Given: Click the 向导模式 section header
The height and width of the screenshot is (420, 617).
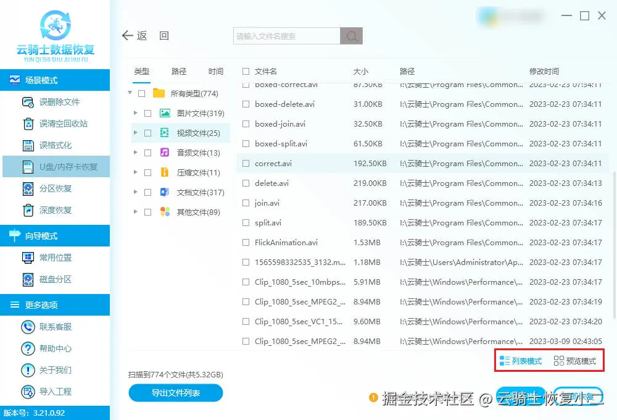Looking at the screenshot, I should coord(55,235).
